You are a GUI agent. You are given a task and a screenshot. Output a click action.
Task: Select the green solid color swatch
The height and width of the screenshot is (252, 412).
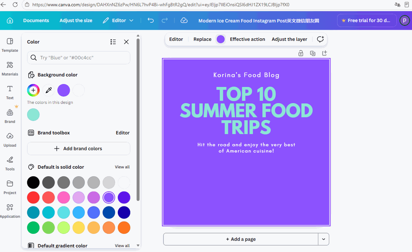click(33, 228)
